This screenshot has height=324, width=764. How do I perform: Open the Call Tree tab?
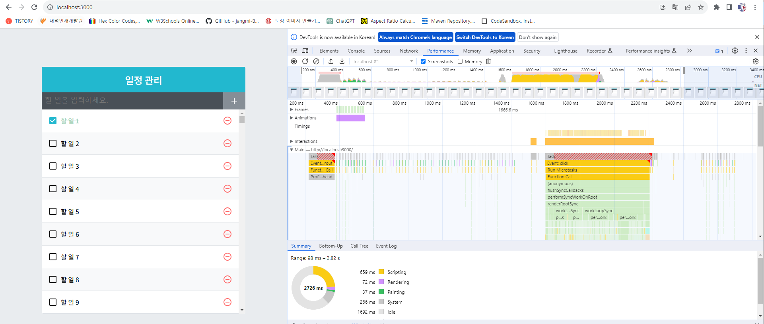tap(359, 246)
